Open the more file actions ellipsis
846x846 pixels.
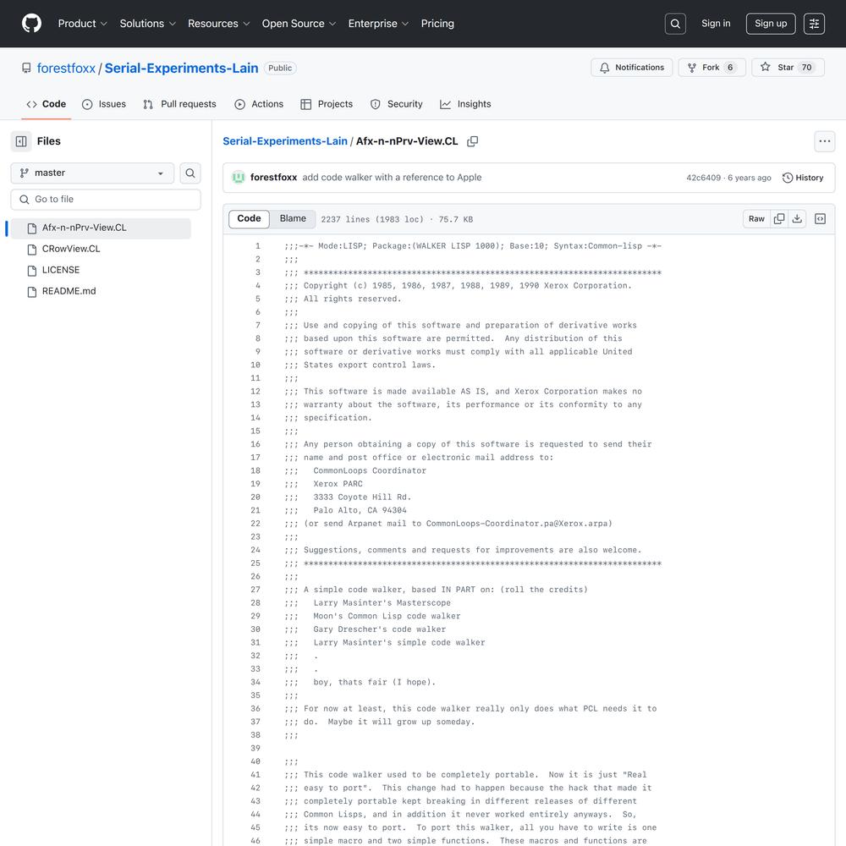pyautogui.click(x=824, y=141)
